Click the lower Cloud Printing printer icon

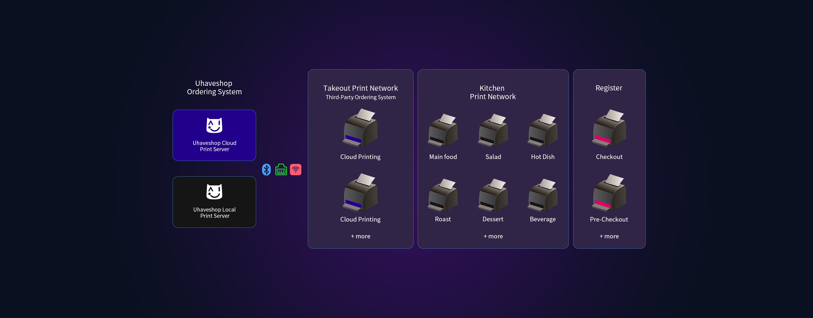click(x=360, y=192)
